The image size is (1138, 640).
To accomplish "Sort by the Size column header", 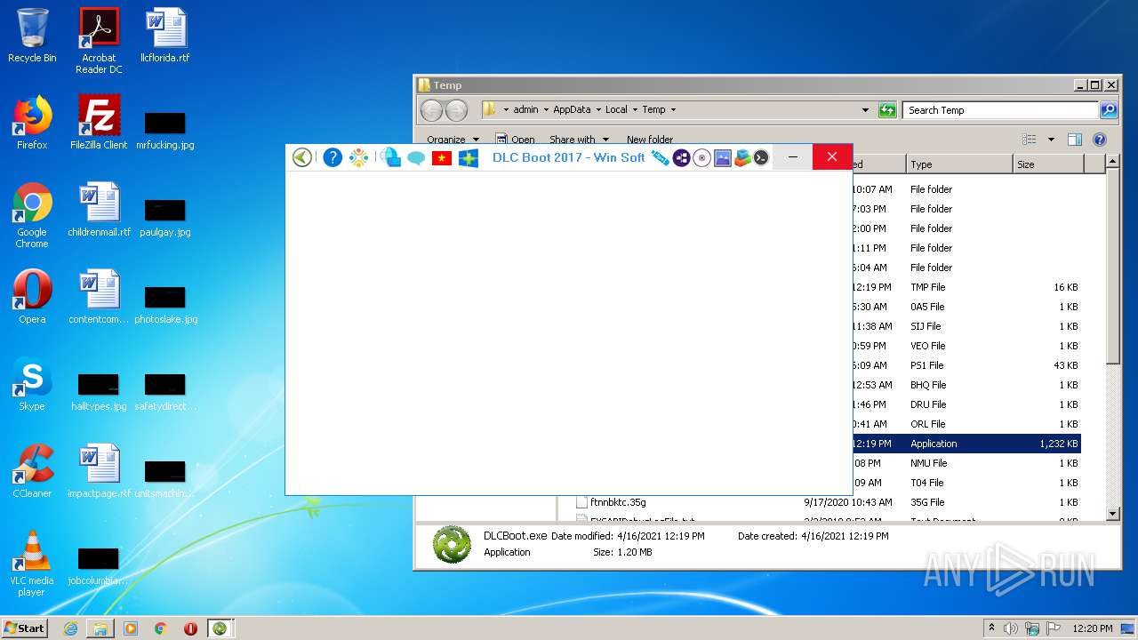I will (x=1048, y=164).
